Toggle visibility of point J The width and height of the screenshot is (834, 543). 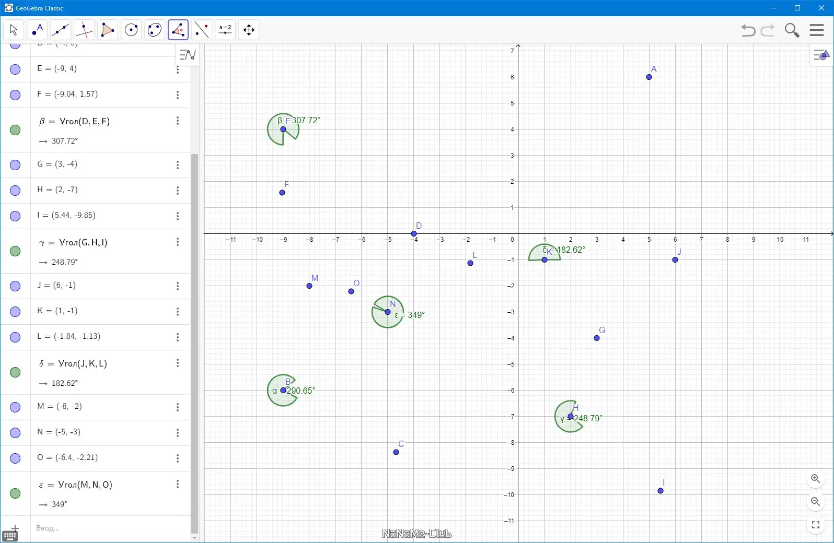click(x=15, y=286)
